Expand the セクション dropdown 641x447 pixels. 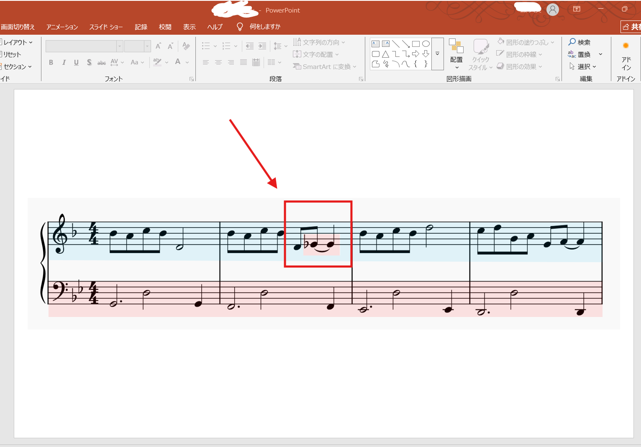[16, 66]
